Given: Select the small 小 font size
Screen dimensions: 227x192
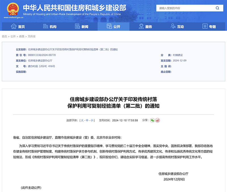Looking at the screenshot, I should click(92, 120).
